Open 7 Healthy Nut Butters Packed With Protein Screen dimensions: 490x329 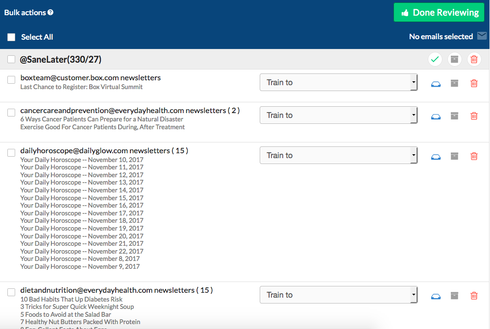pyautogui.click(x=80, y=322)
